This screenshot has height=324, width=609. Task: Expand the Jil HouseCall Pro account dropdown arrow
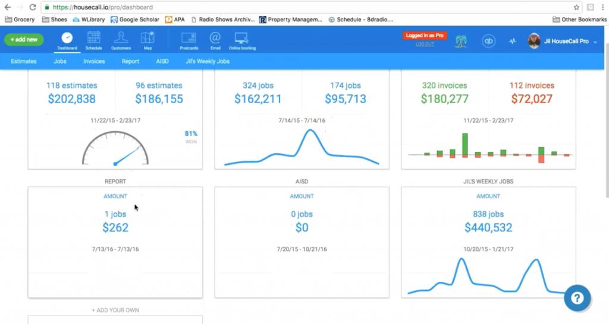coord(595,42)
